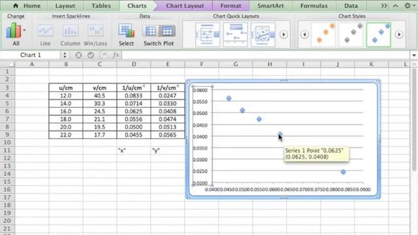Show next chart styles

(x=399, y=35)
